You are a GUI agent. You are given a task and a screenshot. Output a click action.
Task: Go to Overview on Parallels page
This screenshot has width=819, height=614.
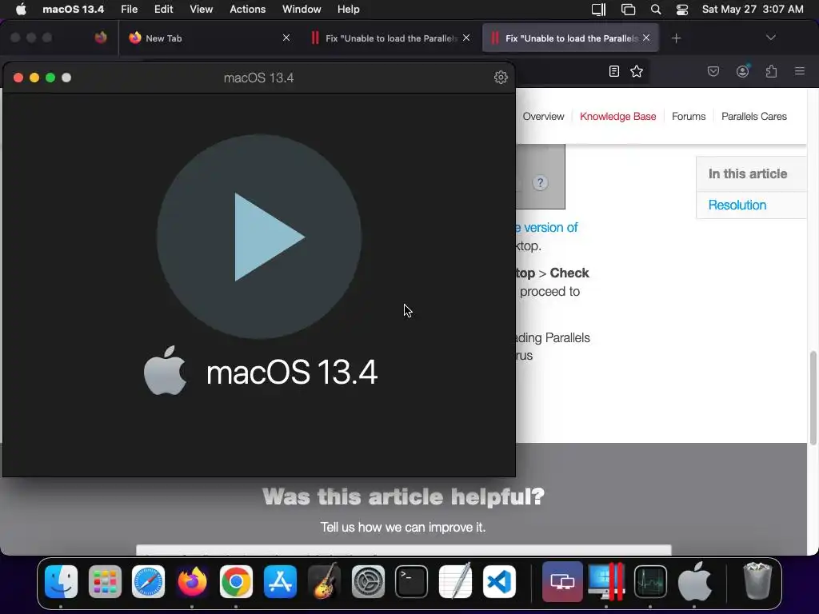[543, 117]
